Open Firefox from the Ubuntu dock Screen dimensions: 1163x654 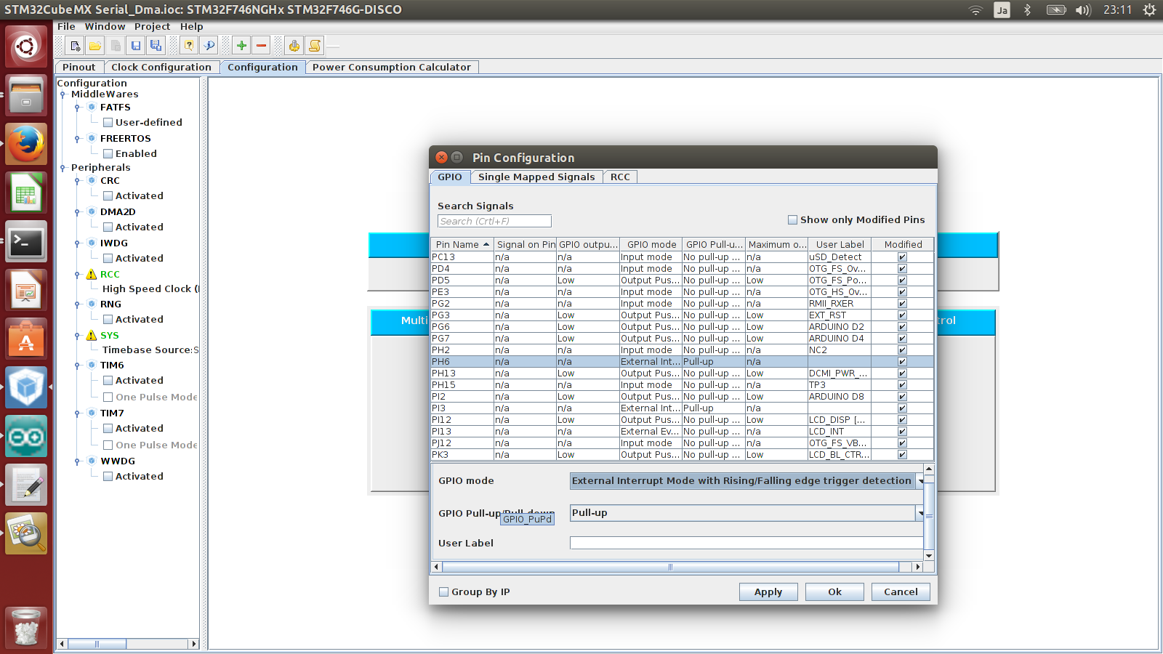click(27, 144)
